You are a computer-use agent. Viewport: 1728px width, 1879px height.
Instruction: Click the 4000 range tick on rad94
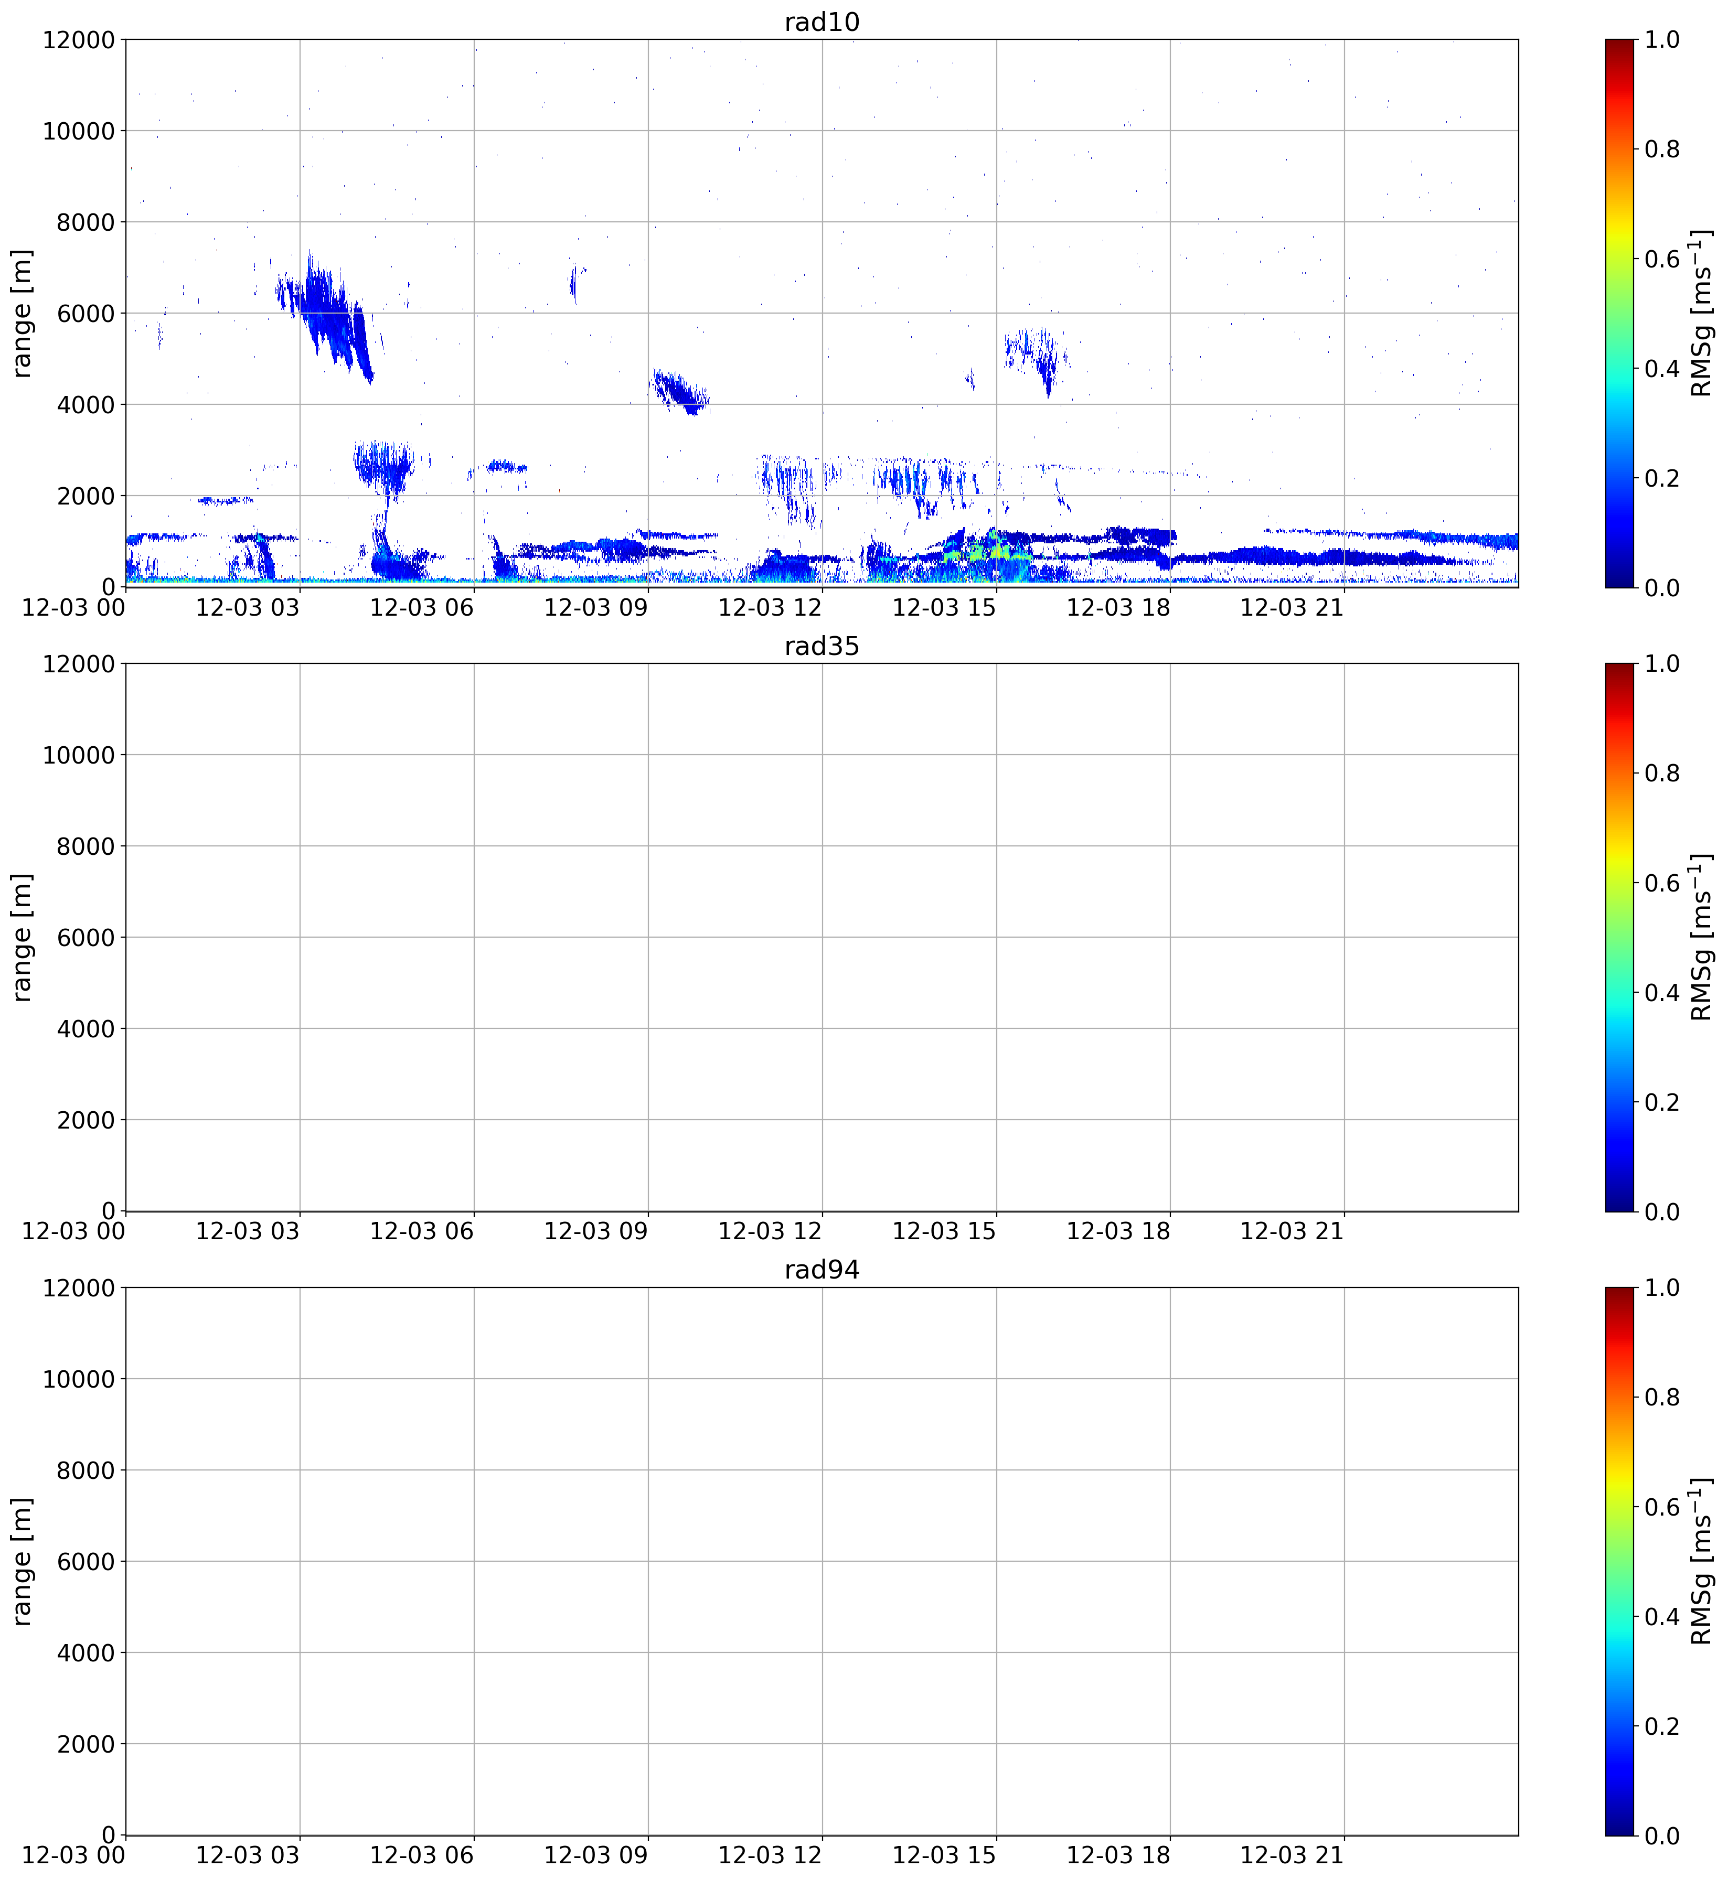click(x=86, y=1653)
